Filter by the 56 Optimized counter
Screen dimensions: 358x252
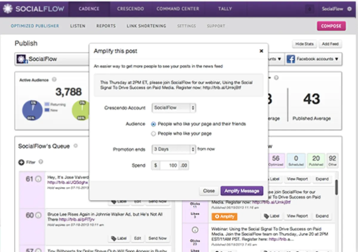pos(276,160)
